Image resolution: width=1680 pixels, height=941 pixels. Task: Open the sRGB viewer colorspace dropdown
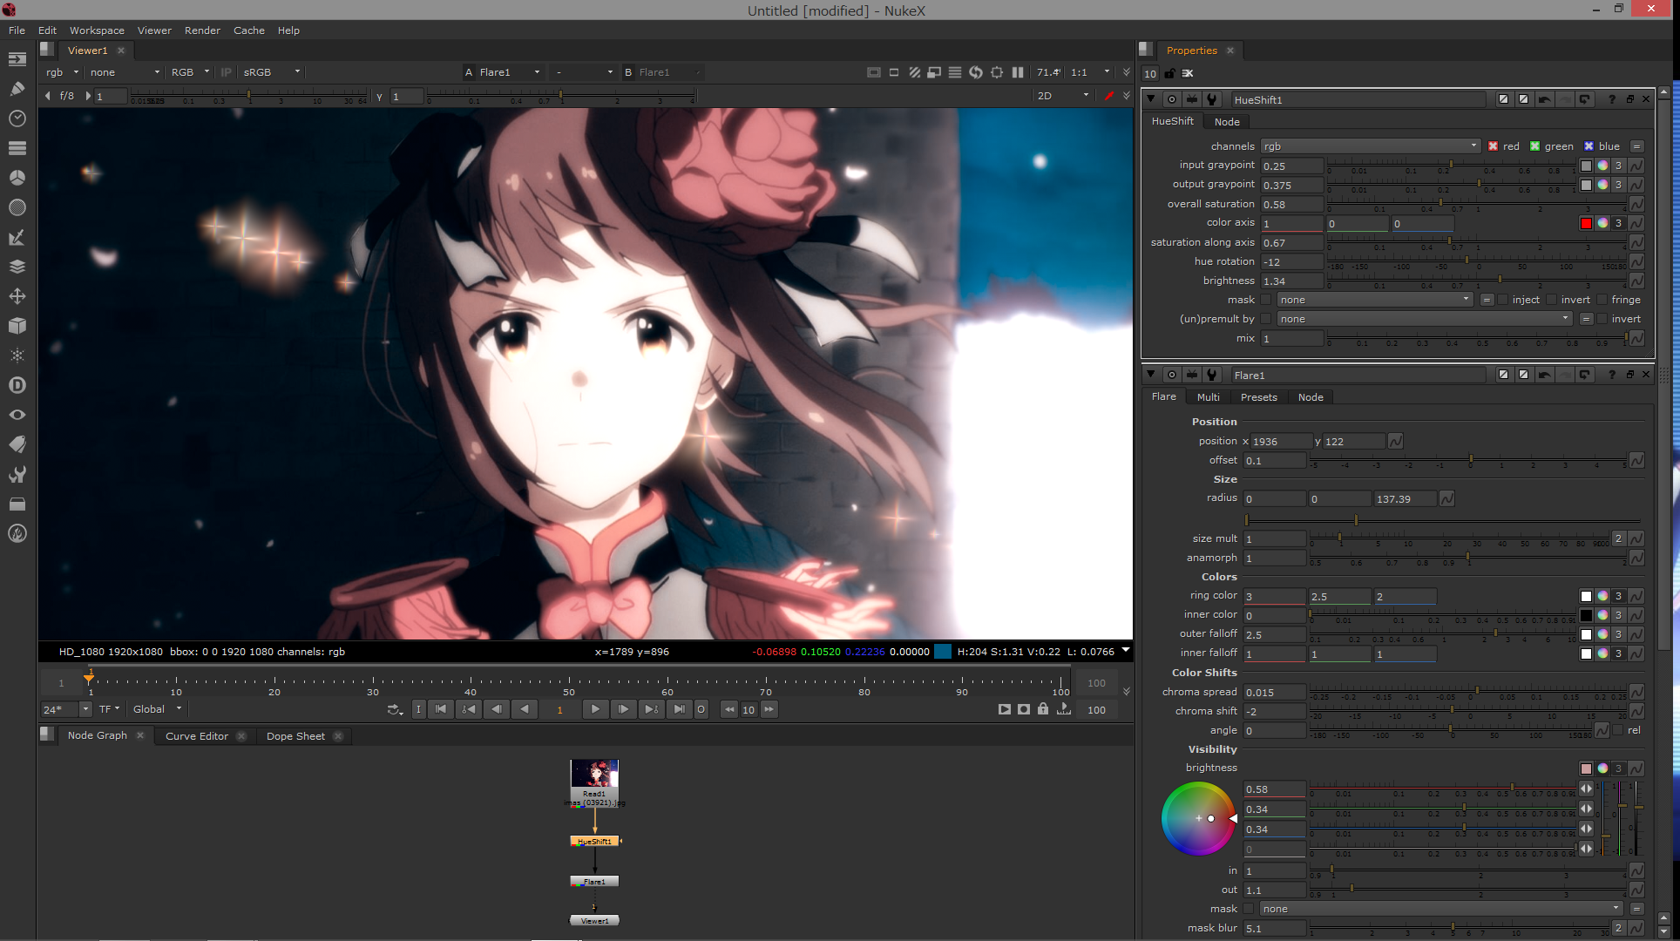[x=272, y=72]
